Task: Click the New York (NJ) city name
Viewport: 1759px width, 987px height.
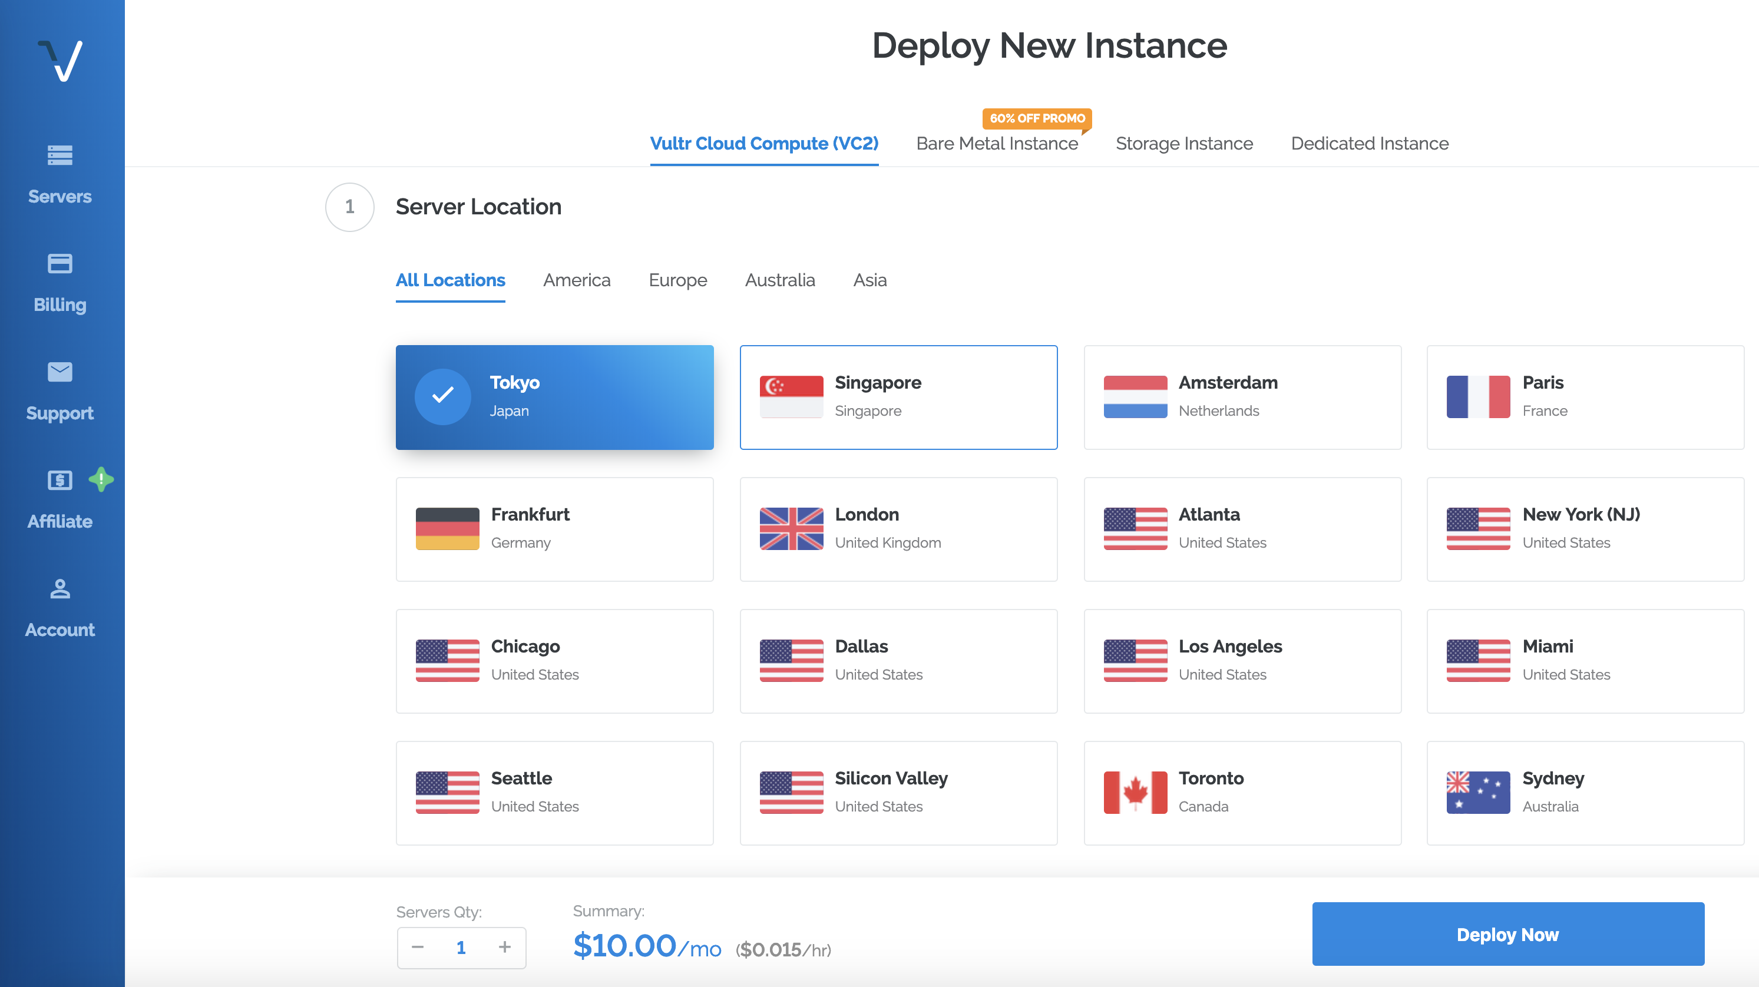Action: pyautogui.click(x=1582, y=514)
